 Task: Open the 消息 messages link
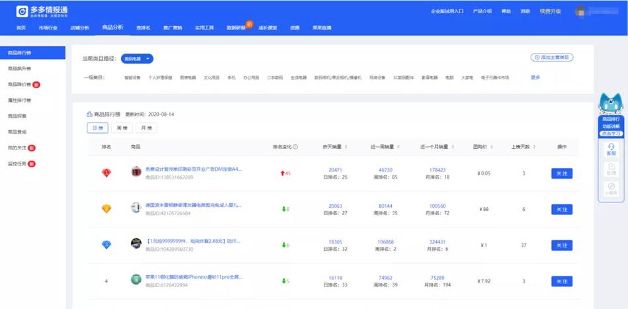525,11
